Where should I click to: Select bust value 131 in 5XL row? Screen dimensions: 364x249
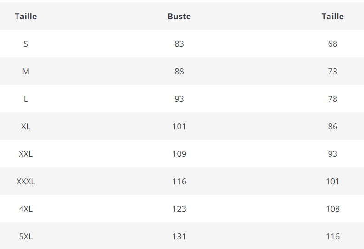pos(179,237)
